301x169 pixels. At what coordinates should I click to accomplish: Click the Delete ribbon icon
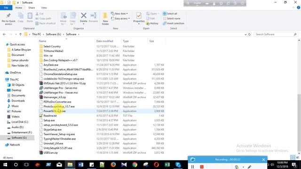point(84,18)
